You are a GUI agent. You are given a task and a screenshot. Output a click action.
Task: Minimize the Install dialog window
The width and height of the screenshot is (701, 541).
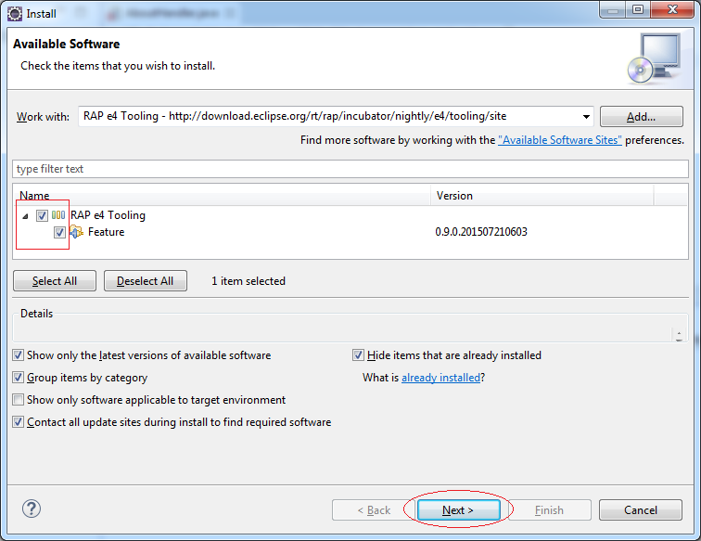613,9
